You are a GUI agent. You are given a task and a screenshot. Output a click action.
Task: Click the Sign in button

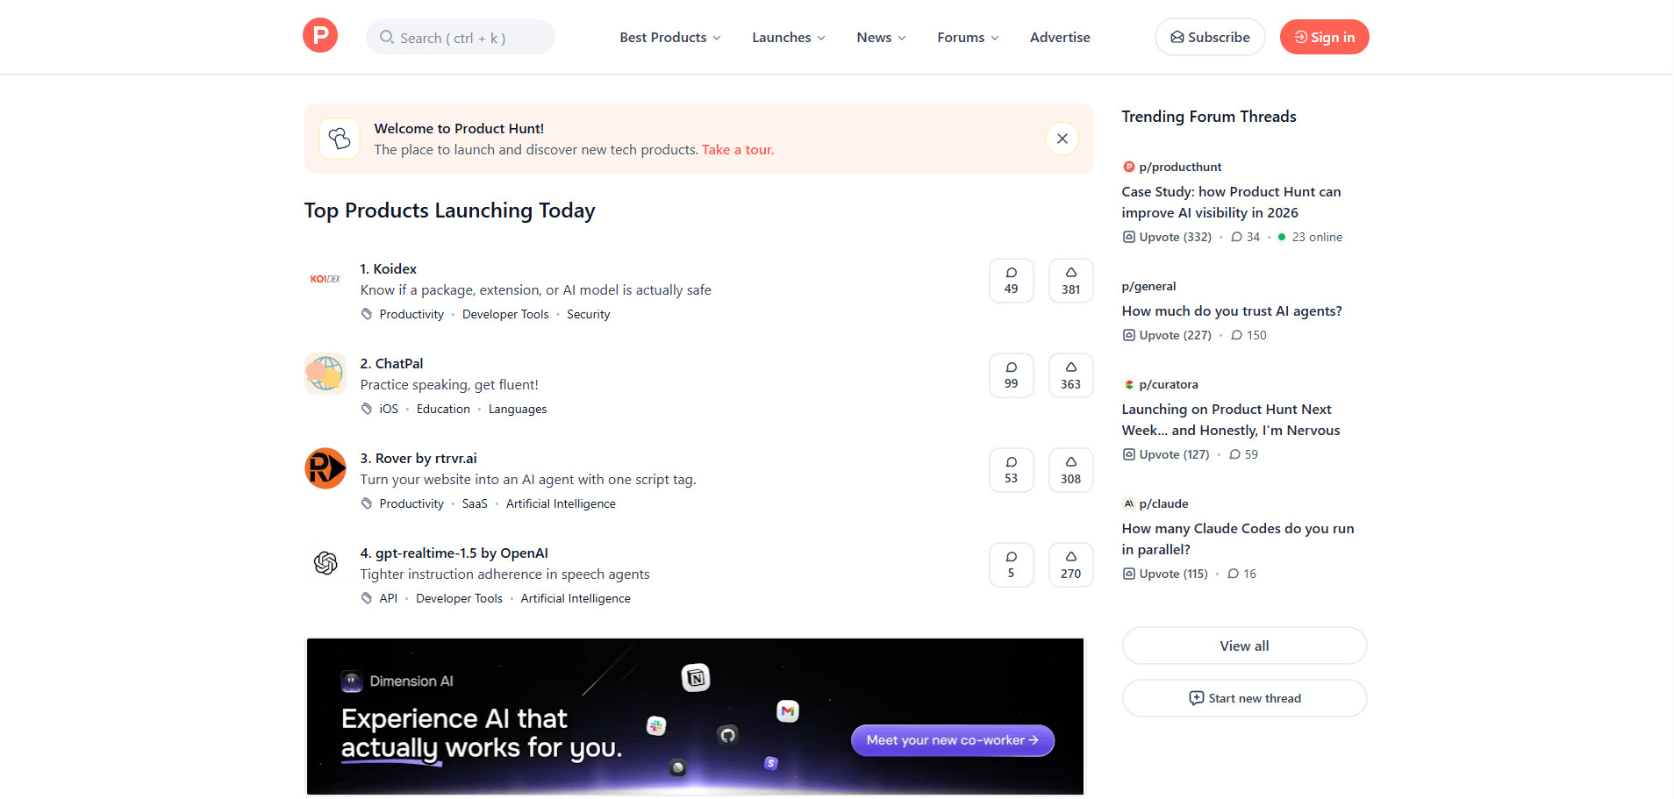pyautogui.click(x=1324, y=37)
